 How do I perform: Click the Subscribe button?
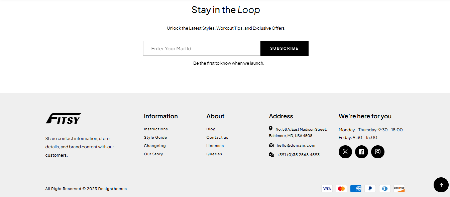point(285,48)
